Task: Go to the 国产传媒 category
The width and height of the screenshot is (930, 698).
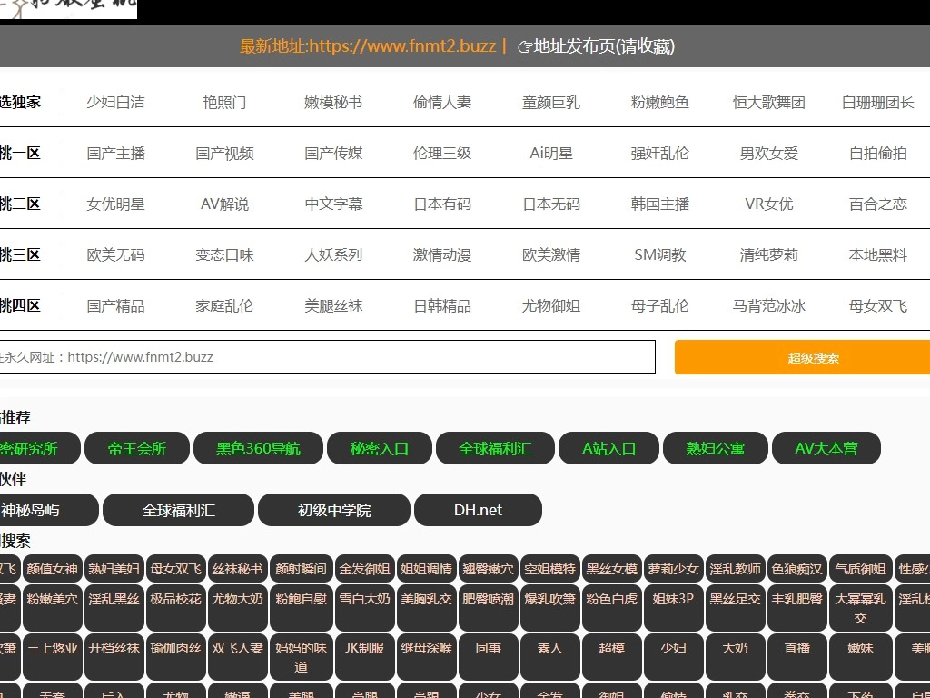Action: coord(333,154)
